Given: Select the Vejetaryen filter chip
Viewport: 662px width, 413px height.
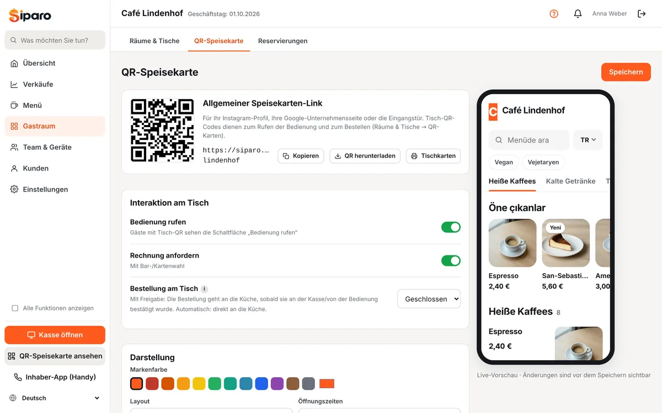Looking at the screenshot, I should (543, 162).
